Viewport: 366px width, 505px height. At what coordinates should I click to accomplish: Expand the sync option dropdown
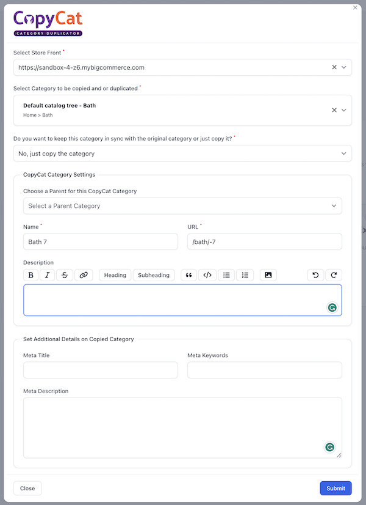(x=182, y=153)
